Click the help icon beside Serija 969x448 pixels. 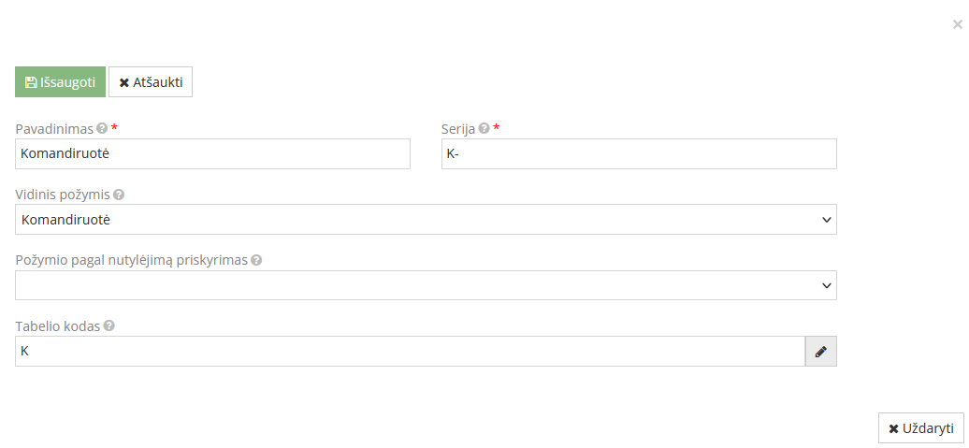point(484,129)
